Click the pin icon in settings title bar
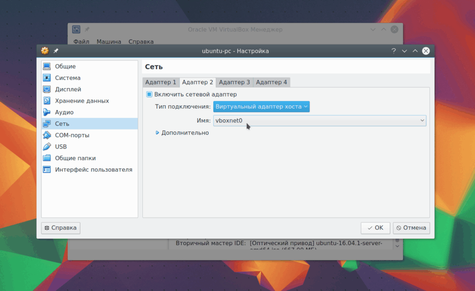Image resolution: width=475 pixels, height=291 pixels. pos(56,51)
